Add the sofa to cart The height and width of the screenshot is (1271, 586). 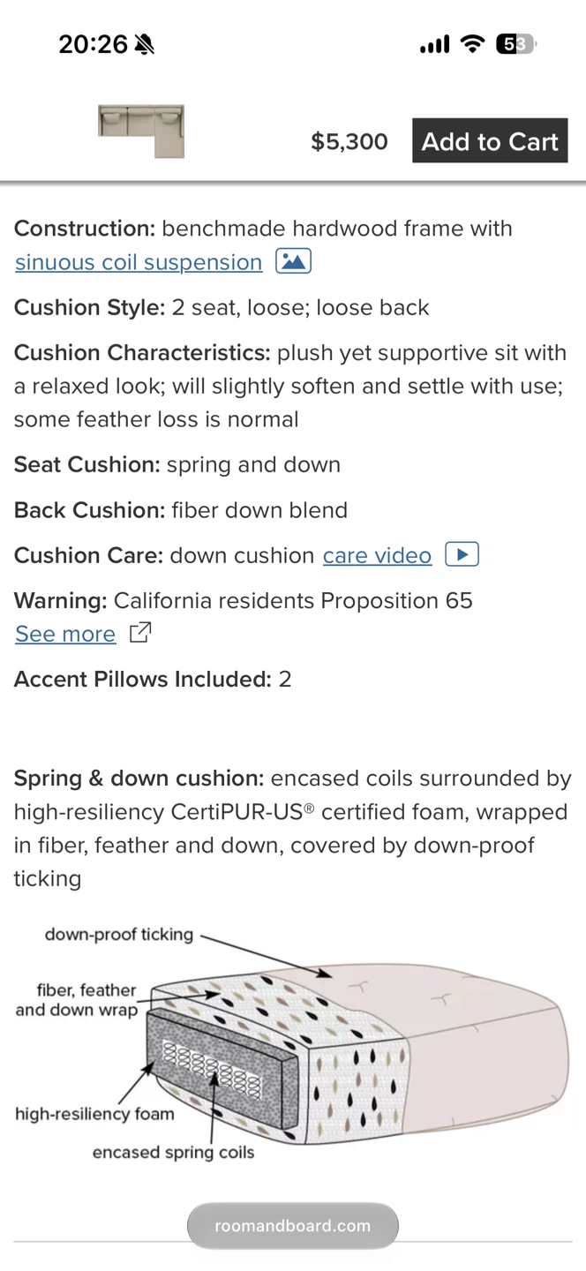coord(490,141)
